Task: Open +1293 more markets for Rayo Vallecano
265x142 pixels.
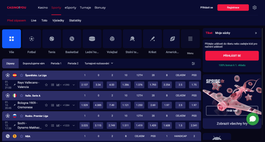Action: 66,85
